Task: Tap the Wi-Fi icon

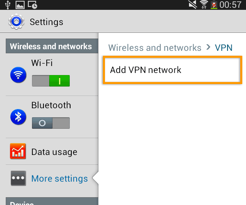Action: click(18, 75)
